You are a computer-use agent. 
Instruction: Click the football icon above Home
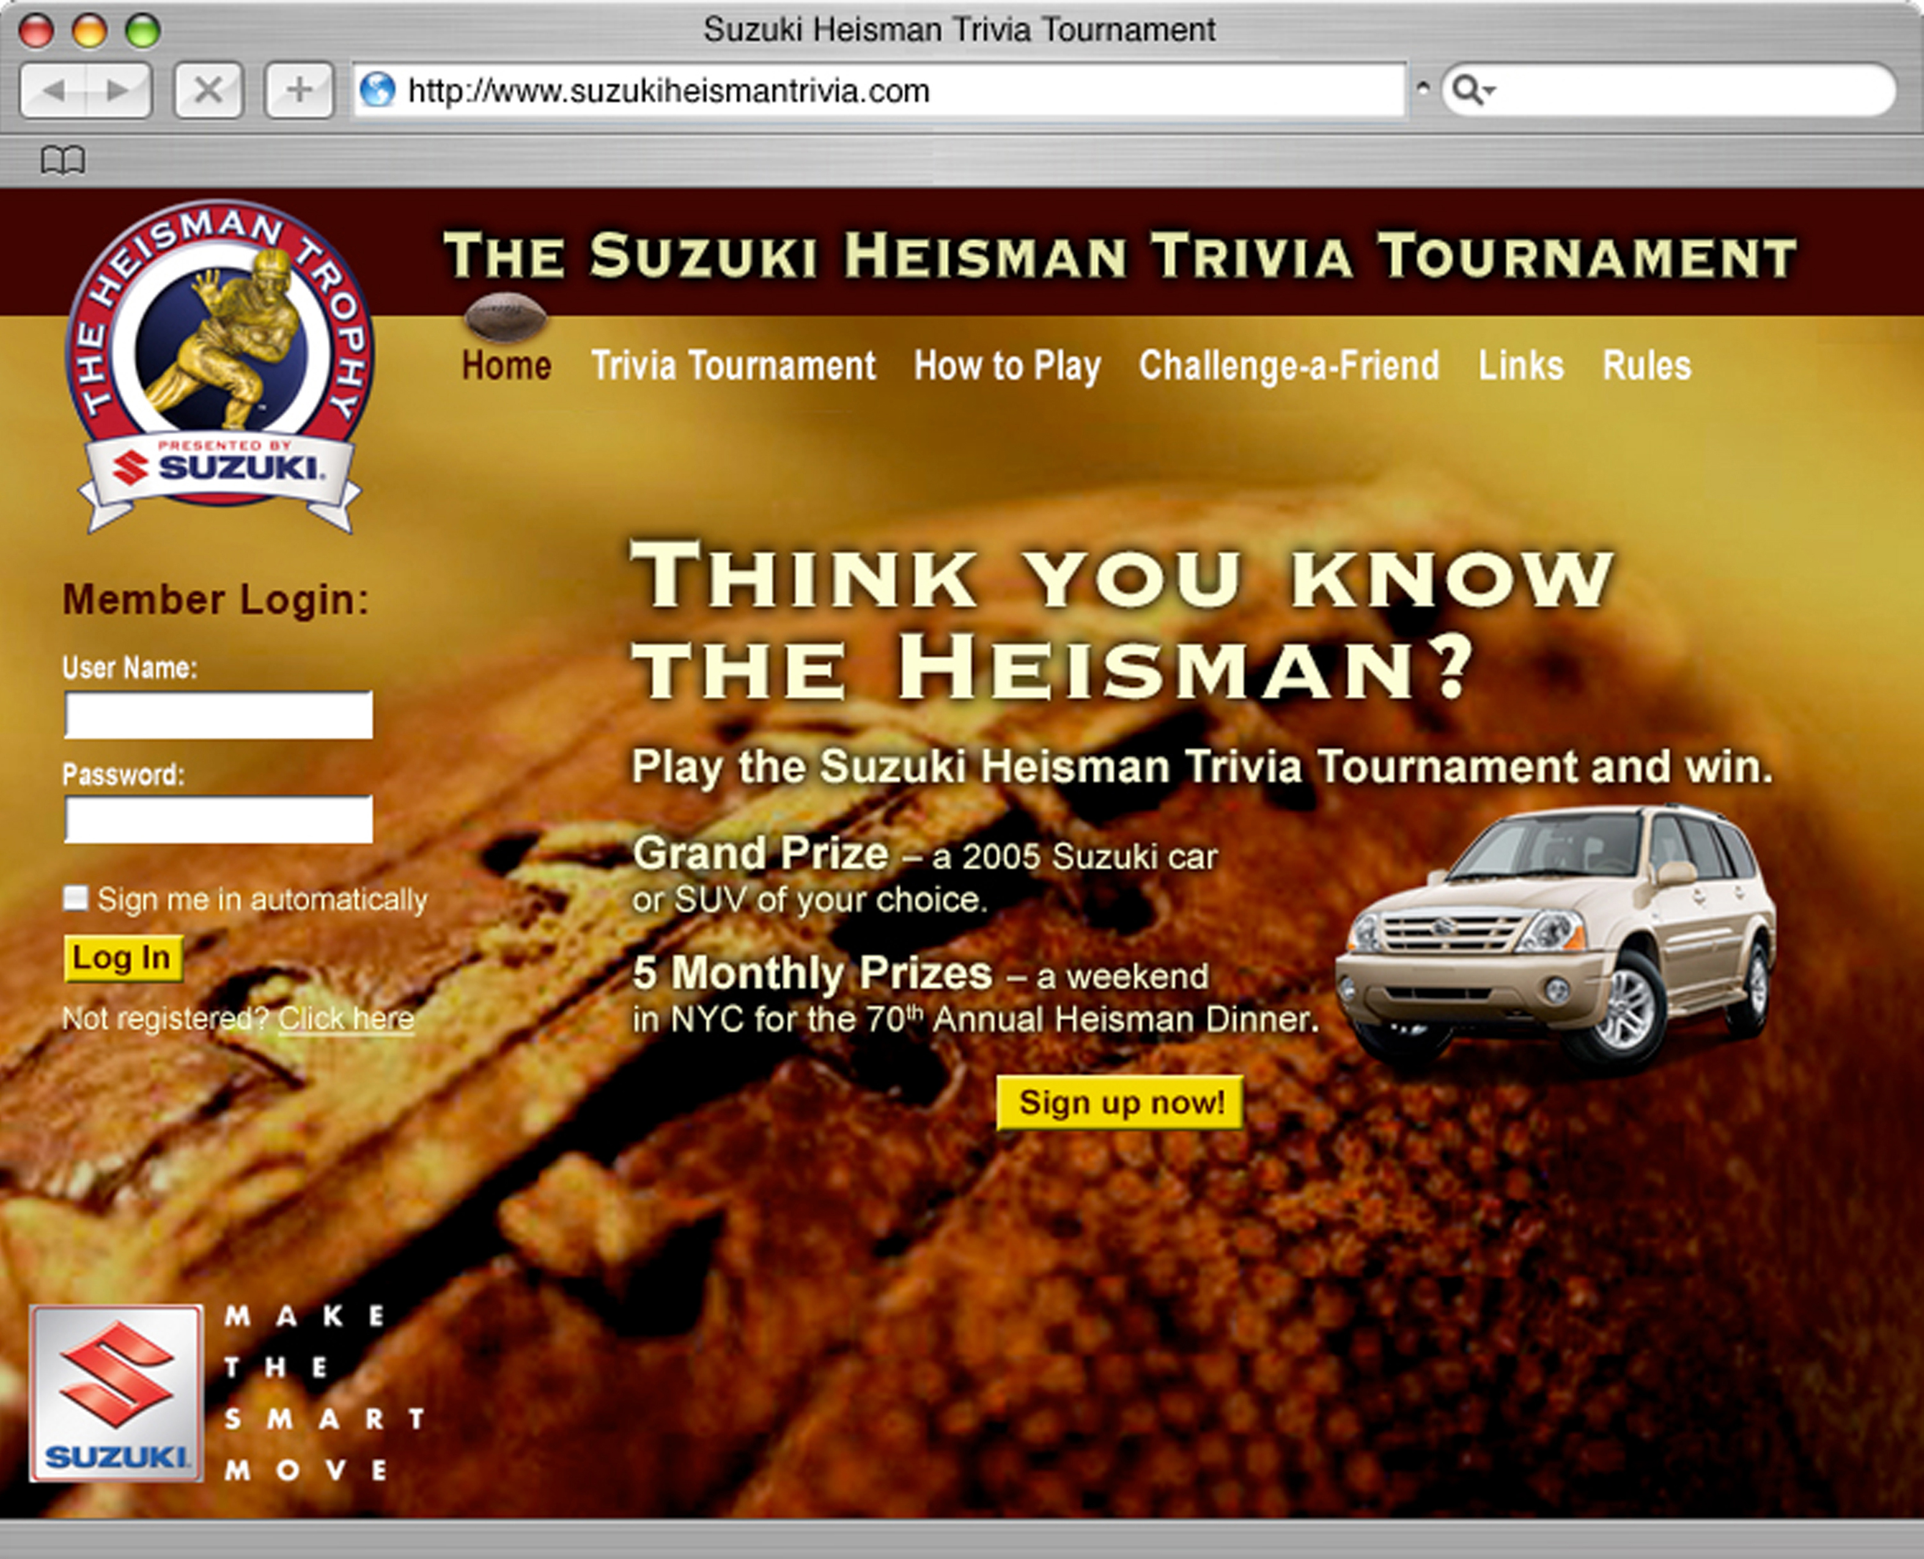tap(506, 317)
